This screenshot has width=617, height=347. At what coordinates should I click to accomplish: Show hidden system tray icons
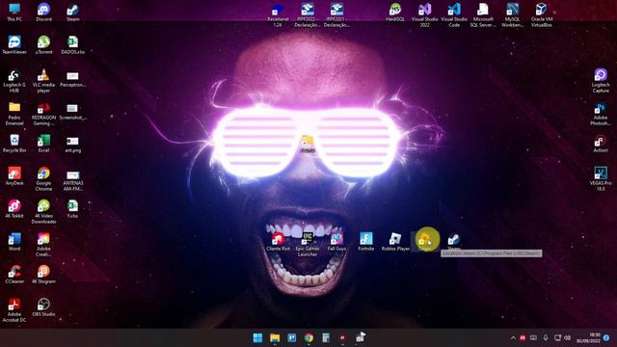513,338
